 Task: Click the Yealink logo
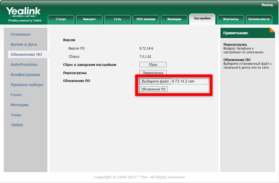pos(23,12)
